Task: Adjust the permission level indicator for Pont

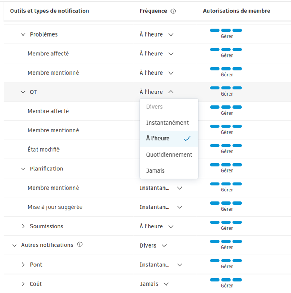Action: 226,261
